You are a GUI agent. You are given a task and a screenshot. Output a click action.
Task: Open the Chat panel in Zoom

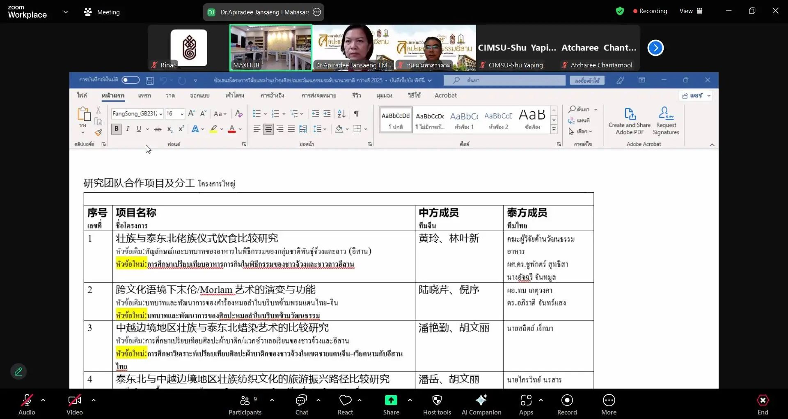click(x=302, y=405)
